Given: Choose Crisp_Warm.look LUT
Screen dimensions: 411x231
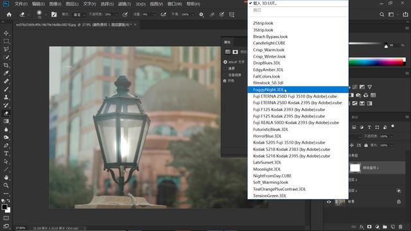Looking at the screenshot, I should coord(298,49).
